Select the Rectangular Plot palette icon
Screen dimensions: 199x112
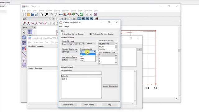click(x=30, y=32)
